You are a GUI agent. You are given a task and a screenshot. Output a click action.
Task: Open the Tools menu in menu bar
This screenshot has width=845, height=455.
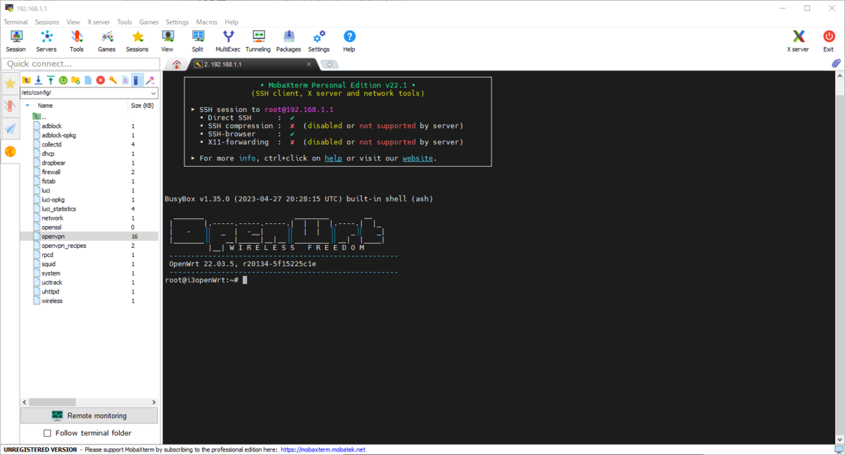pyautogui.click(x=125, y=22)
